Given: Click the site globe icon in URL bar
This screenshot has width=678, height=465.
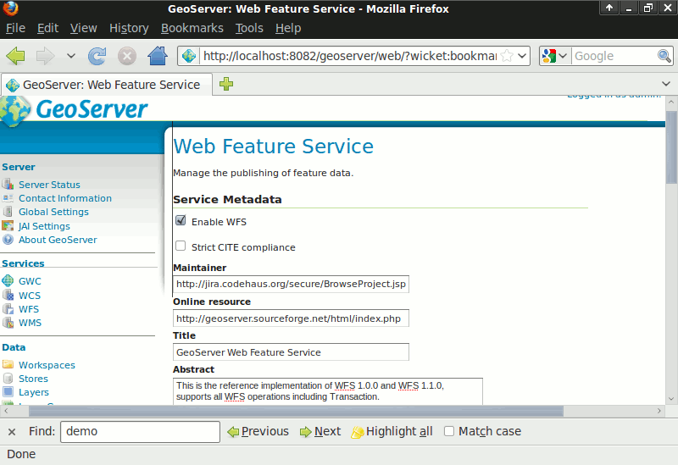Looking at the screenshot, I should (x=189, y=56).
